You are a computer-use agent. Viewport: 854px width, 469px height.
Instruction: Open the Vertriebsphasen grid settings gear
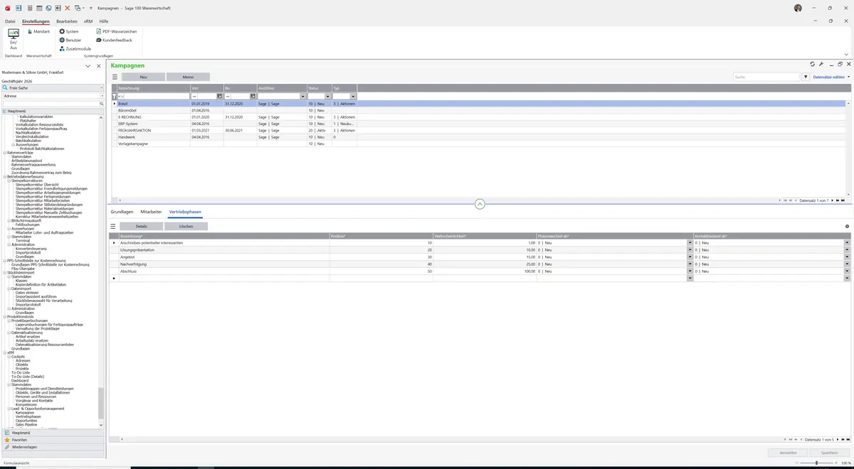(x=847, y=226)
